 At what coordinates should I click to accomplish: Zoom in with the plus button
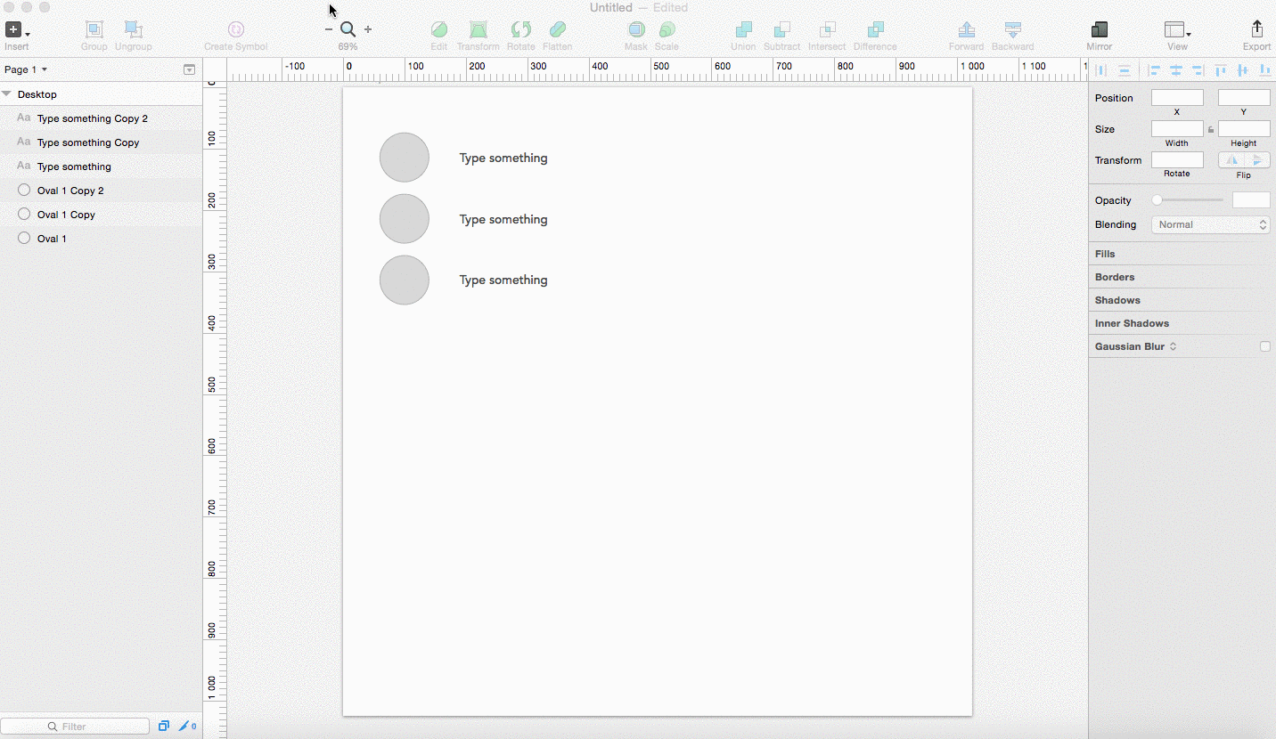(x=368, y=29)
